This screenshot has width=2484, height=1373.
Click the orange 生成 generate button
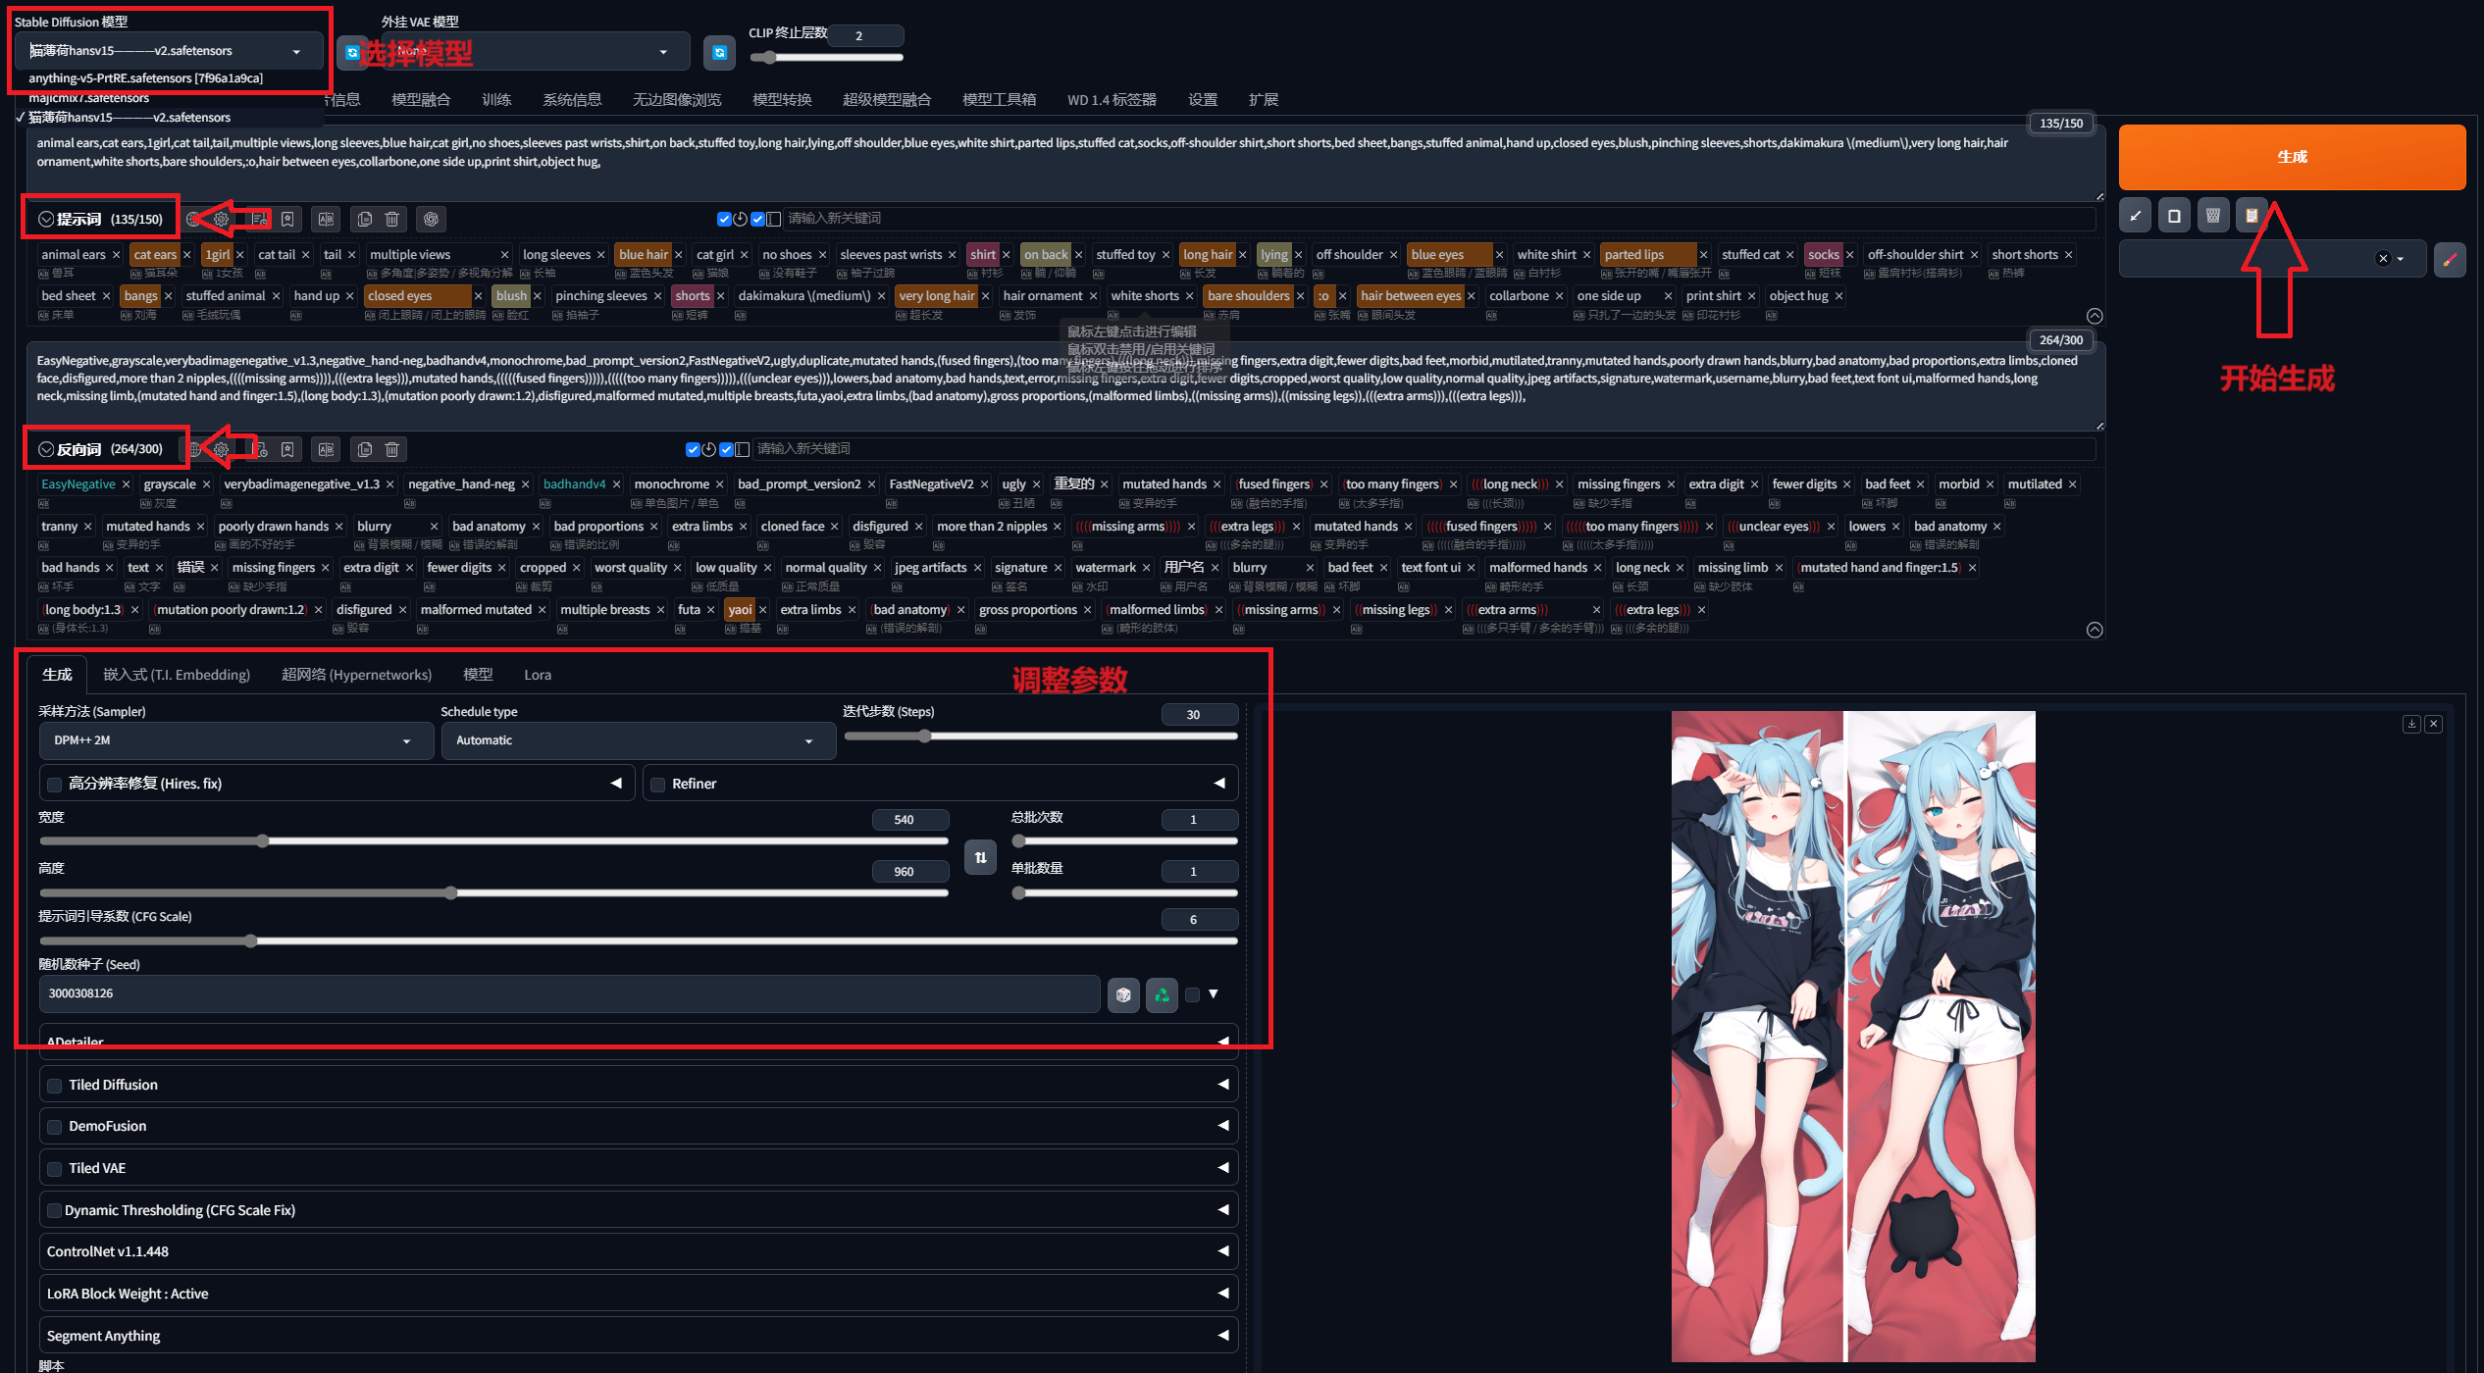point(2292,157)
